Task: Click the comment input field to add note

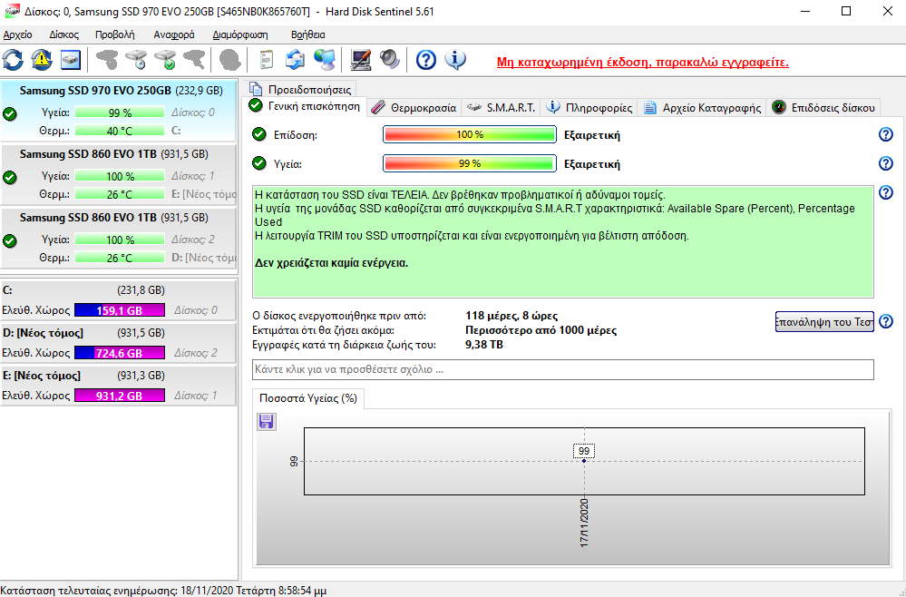Action: tap(562, 370)
